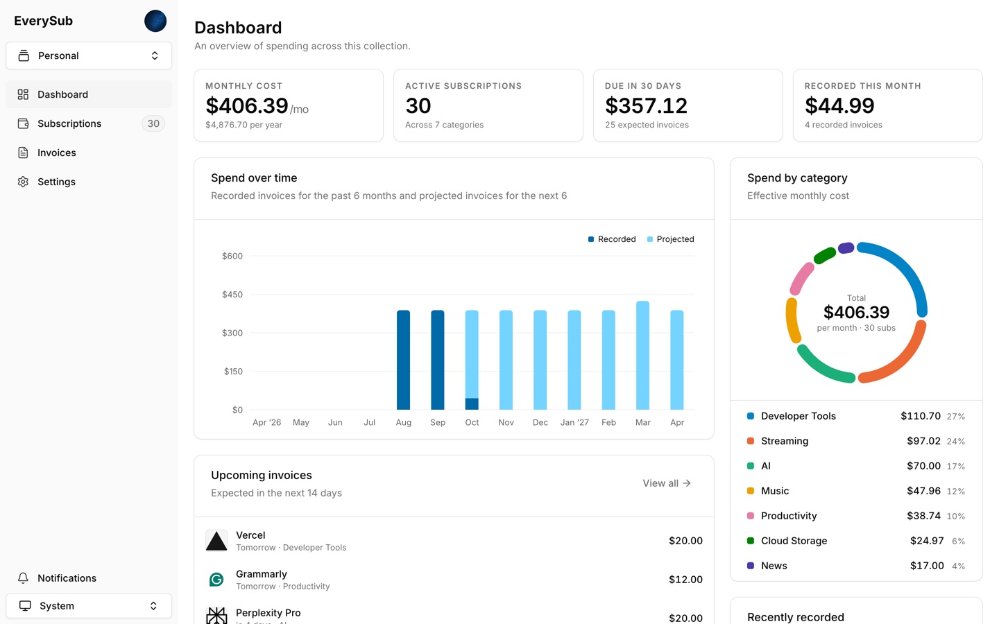Click the Notifications bell icon
The width and height of the screenshot is (999, 624).
pos(23,578)
